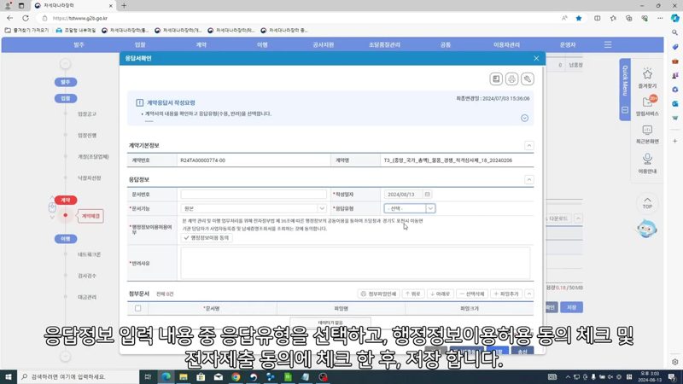This screenshot has height=384, width=683.
Task: Click the 파일추가 button
Action: [x=506, y=294]
